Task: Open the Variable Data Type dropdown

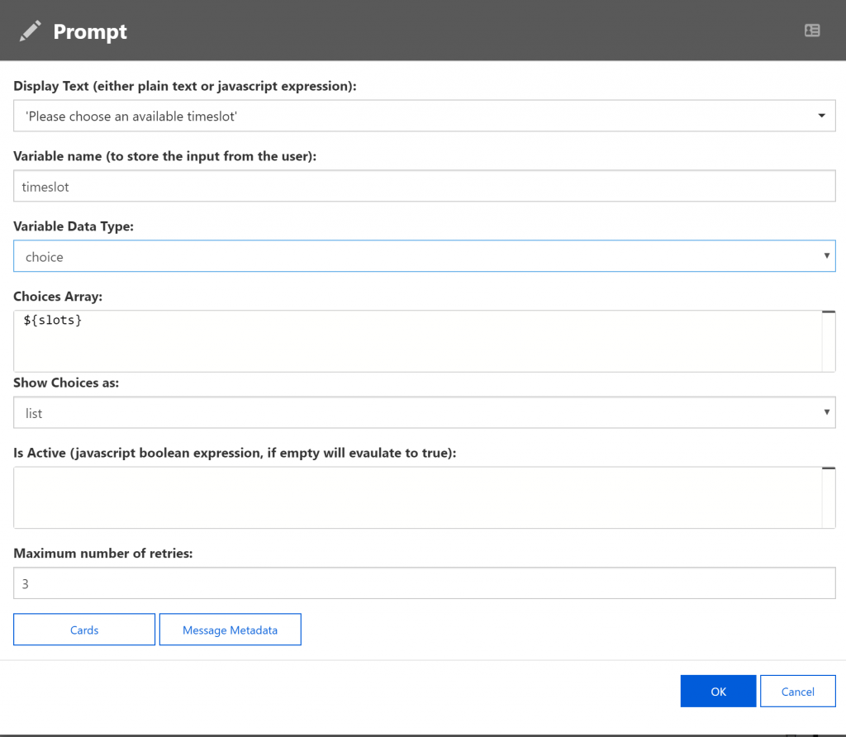Action: pos(424,256)
